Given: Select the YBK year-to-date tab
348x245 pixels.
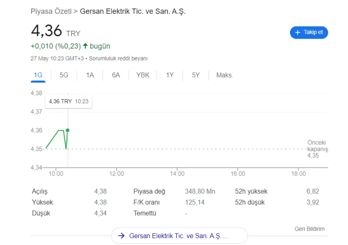Looking at the screenshot, I should point(143,75).
